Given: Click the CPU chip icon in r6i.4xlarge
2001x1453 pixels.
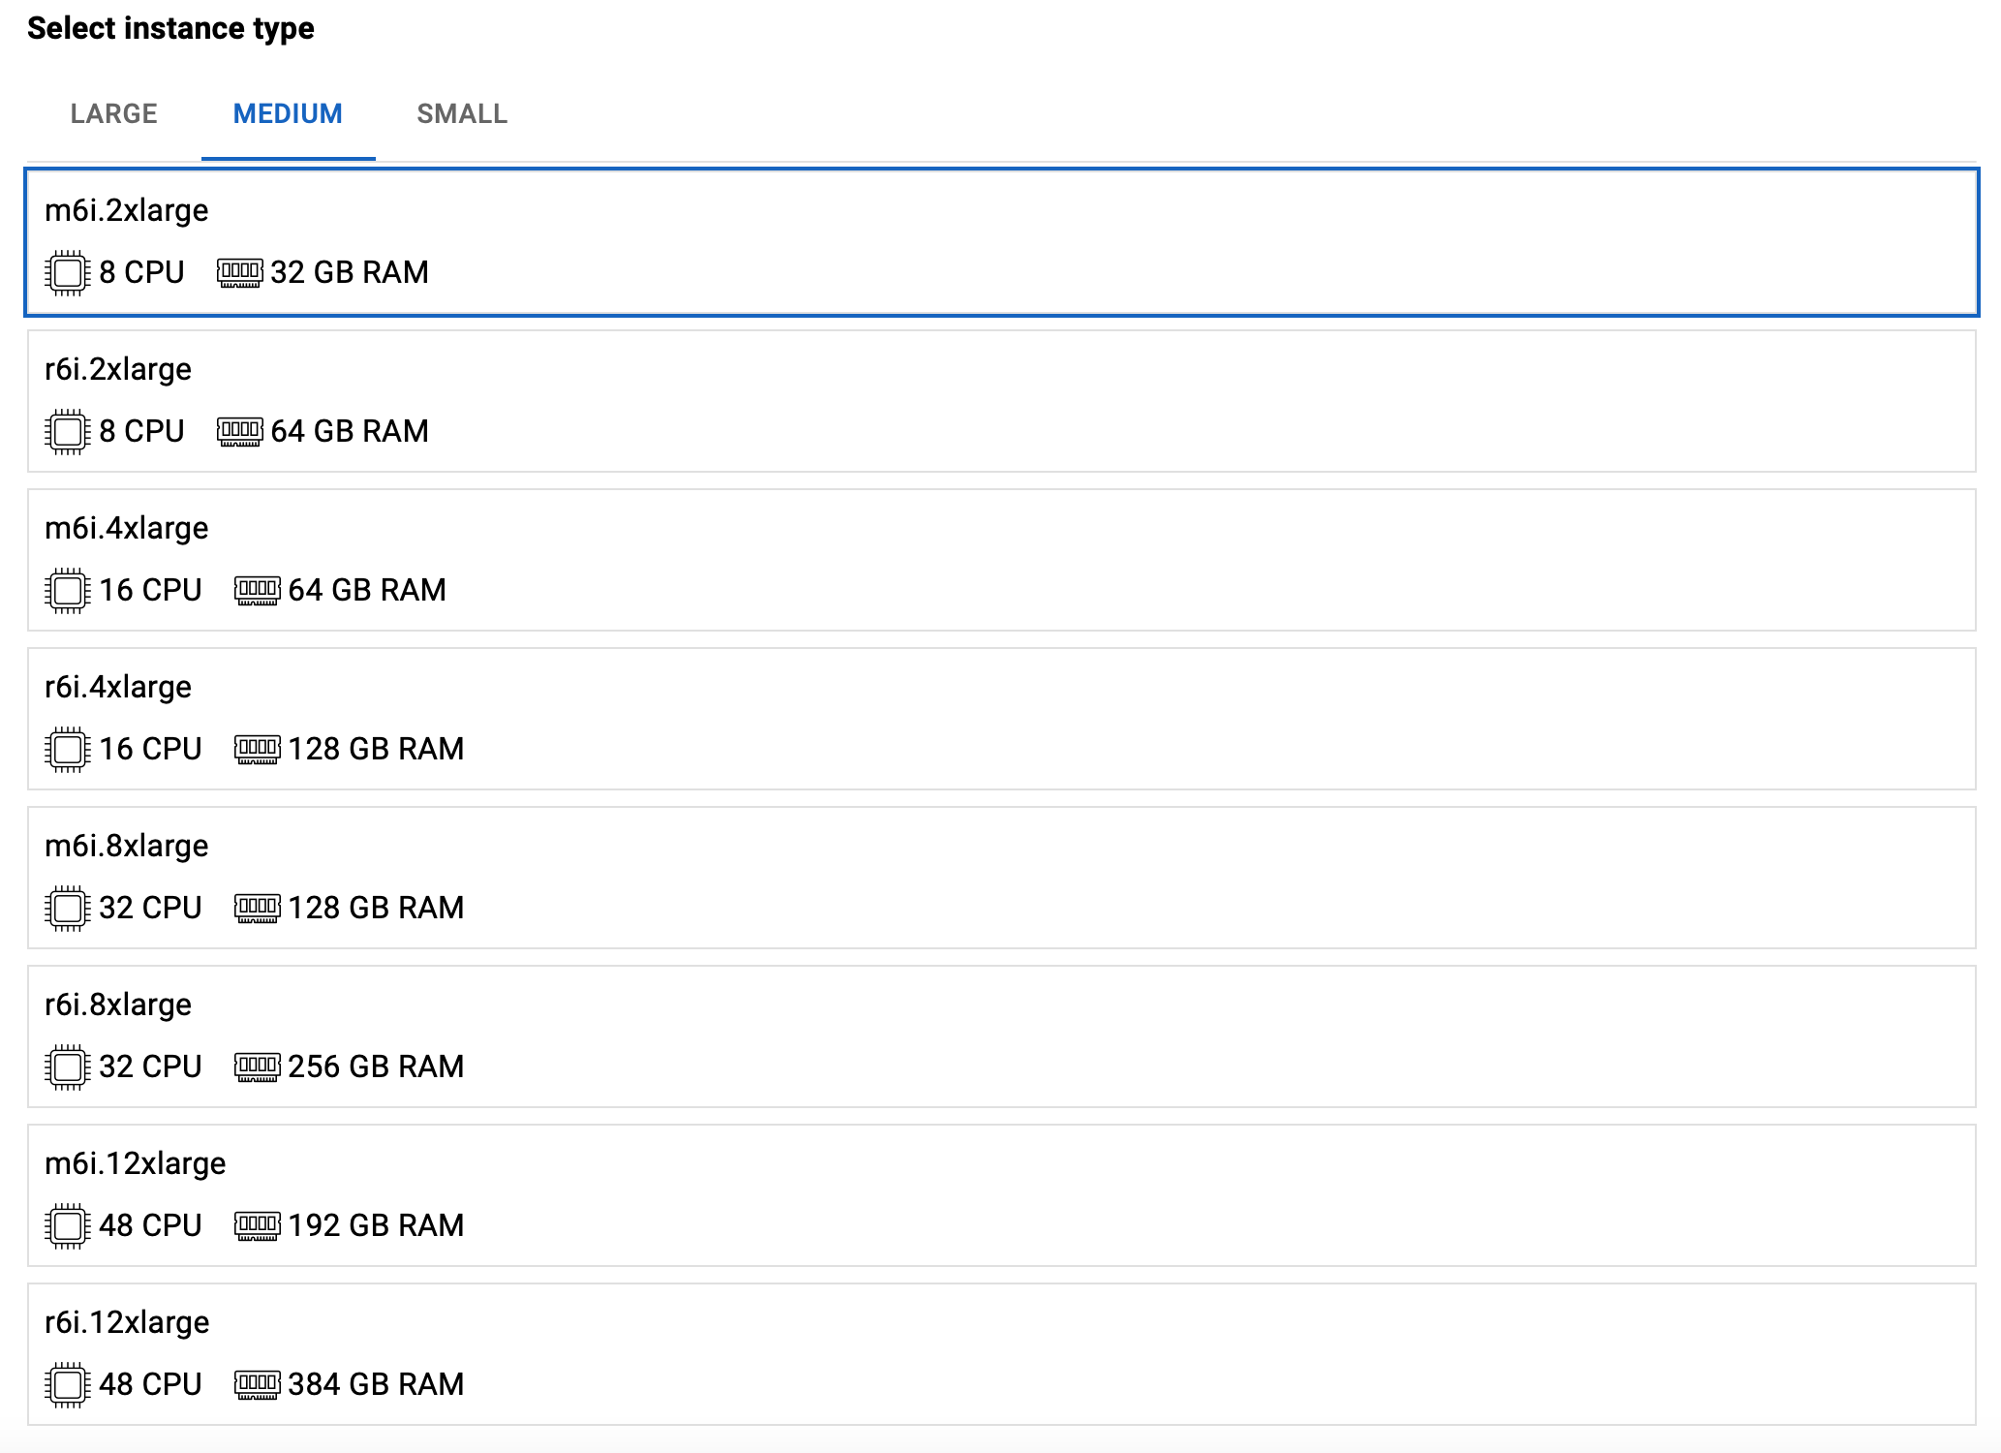Looking at the screenshot, I should coord(68,750).
